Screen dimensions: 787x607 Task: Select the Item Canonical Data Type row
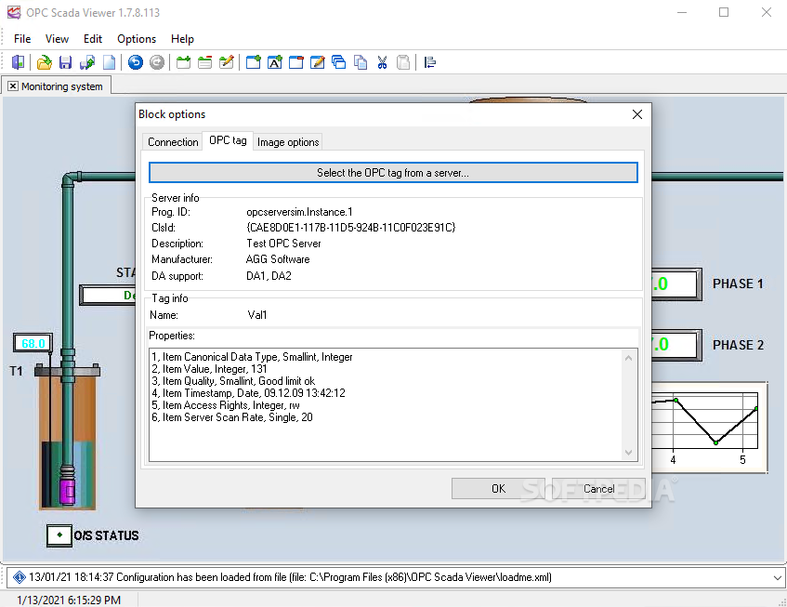[252, 357]
